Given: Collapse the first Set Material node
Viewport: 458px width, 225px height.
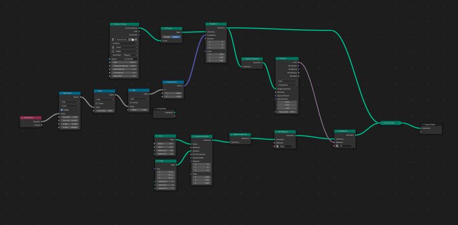Looking at the screenshot, I should (x=277, y=132).
